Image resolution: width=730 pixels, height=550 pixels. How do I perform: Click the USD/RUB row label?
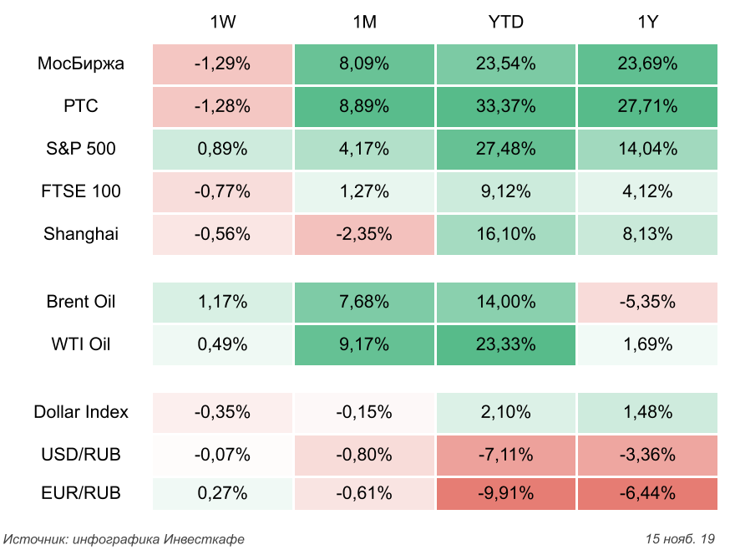pyautogui.click(x=81, y=455)
